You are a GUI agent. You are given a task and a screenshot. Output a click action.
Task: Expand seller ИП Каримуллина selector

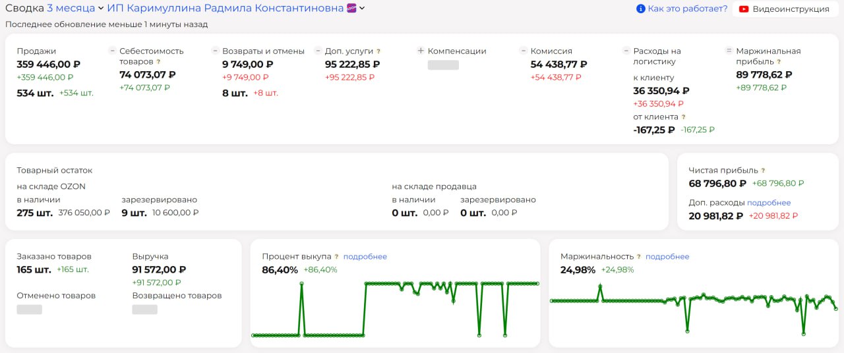pyautogui.click(x=363, y=9)
